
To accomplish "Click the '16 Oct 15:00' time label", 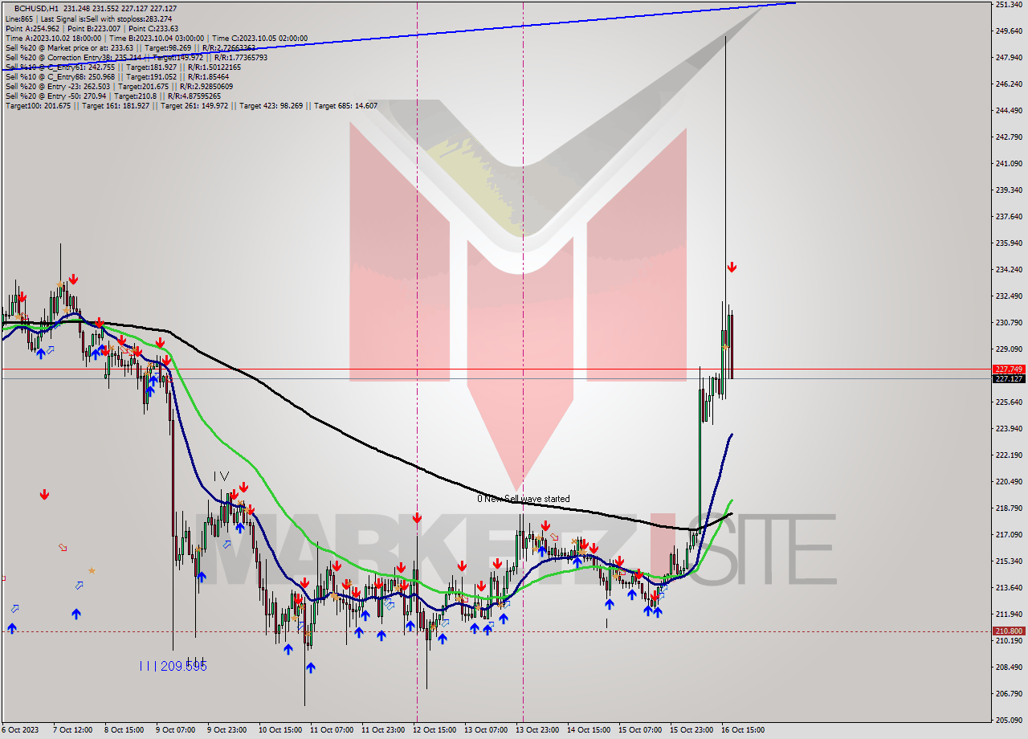I will pos(743,730).
